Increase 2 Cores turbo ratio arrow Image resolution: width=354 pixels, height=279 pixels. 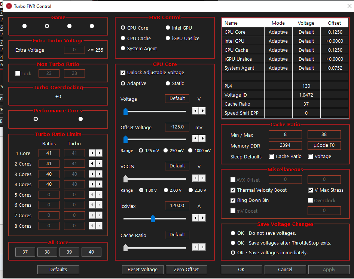(x=99, y=164)
